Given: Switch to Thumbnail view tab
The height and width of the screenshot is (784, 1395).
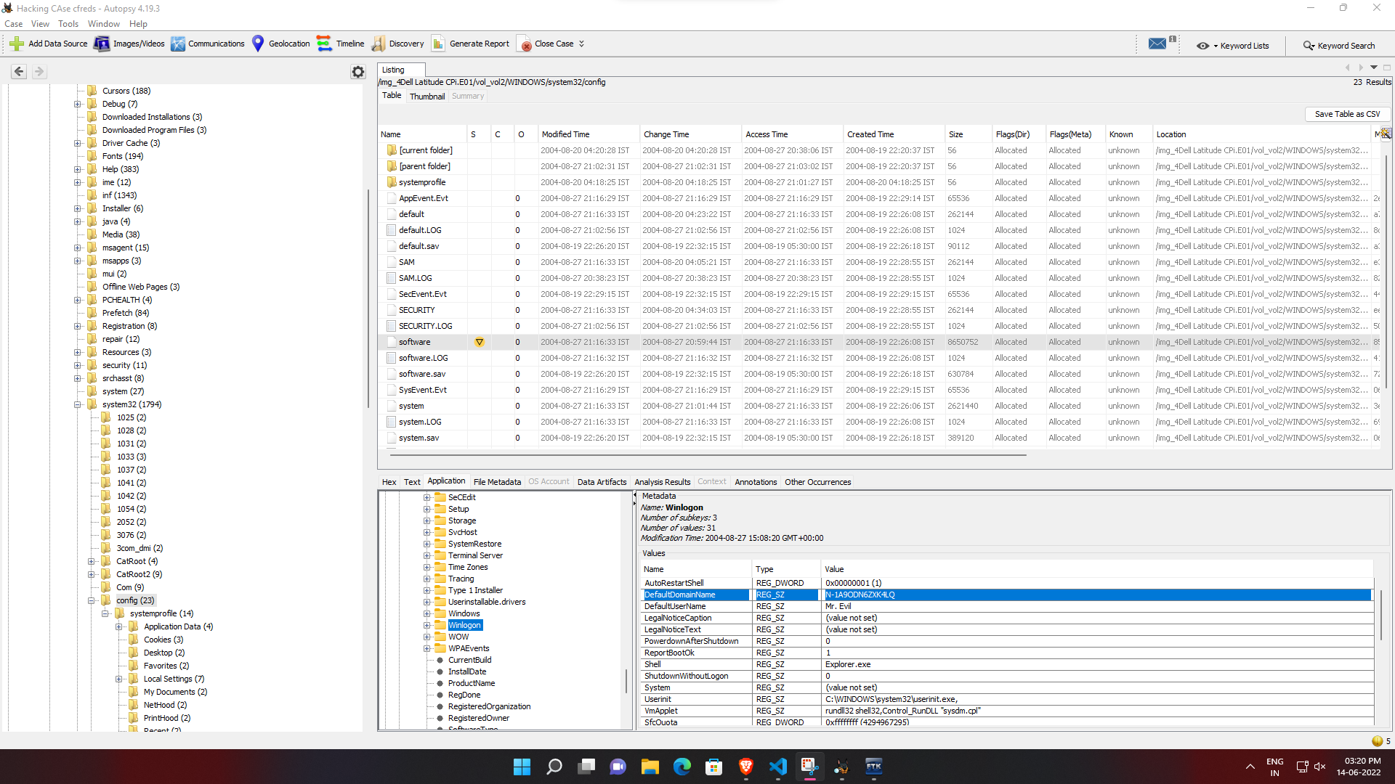Looking at the screenshot, I should [x=427, y=96].
